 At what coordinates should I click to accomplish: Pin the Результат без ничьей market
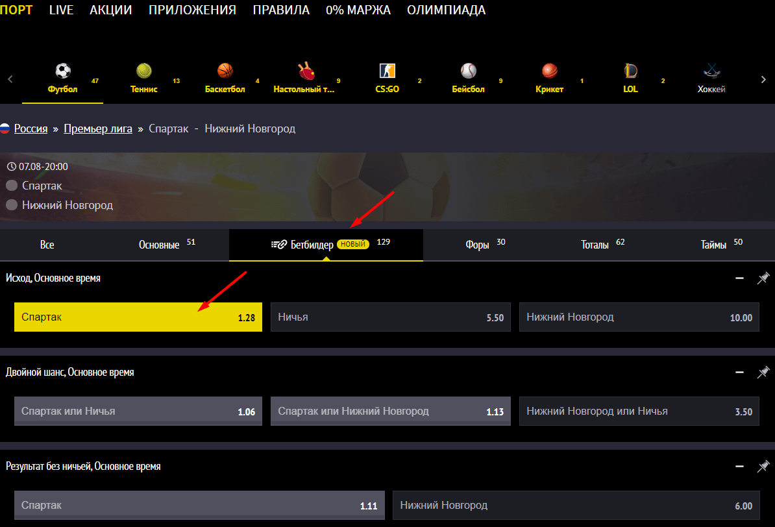[763, 466]
